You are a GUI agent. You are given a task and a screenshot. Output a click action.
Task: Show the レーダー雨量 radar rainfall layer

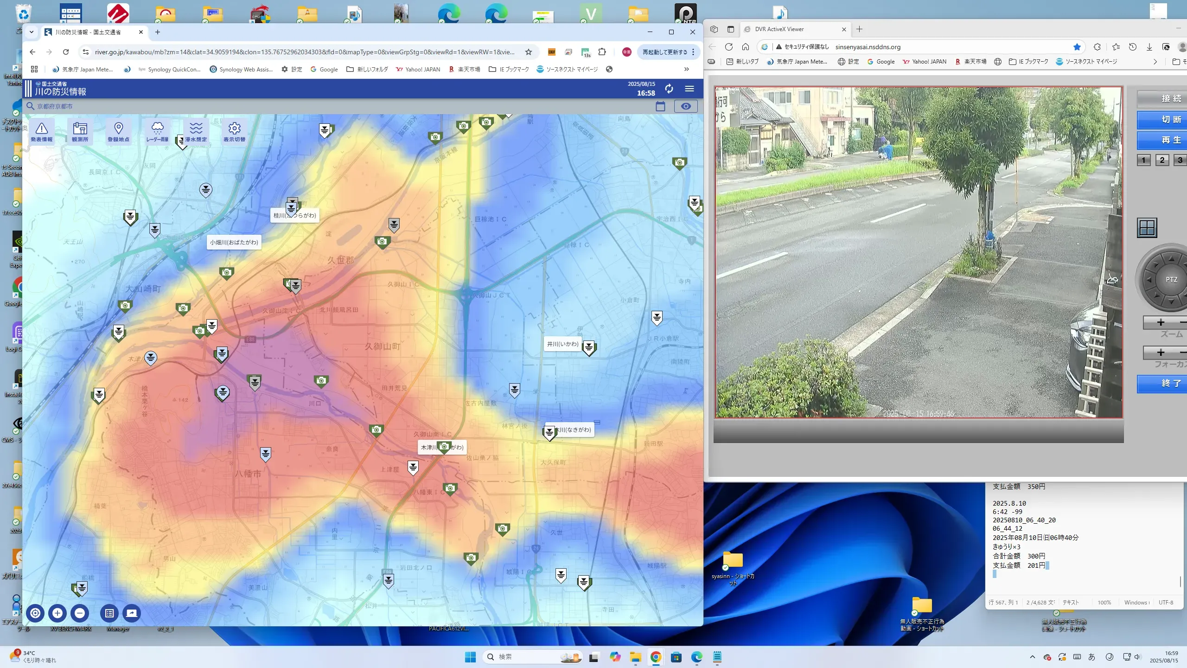point(157,132)
